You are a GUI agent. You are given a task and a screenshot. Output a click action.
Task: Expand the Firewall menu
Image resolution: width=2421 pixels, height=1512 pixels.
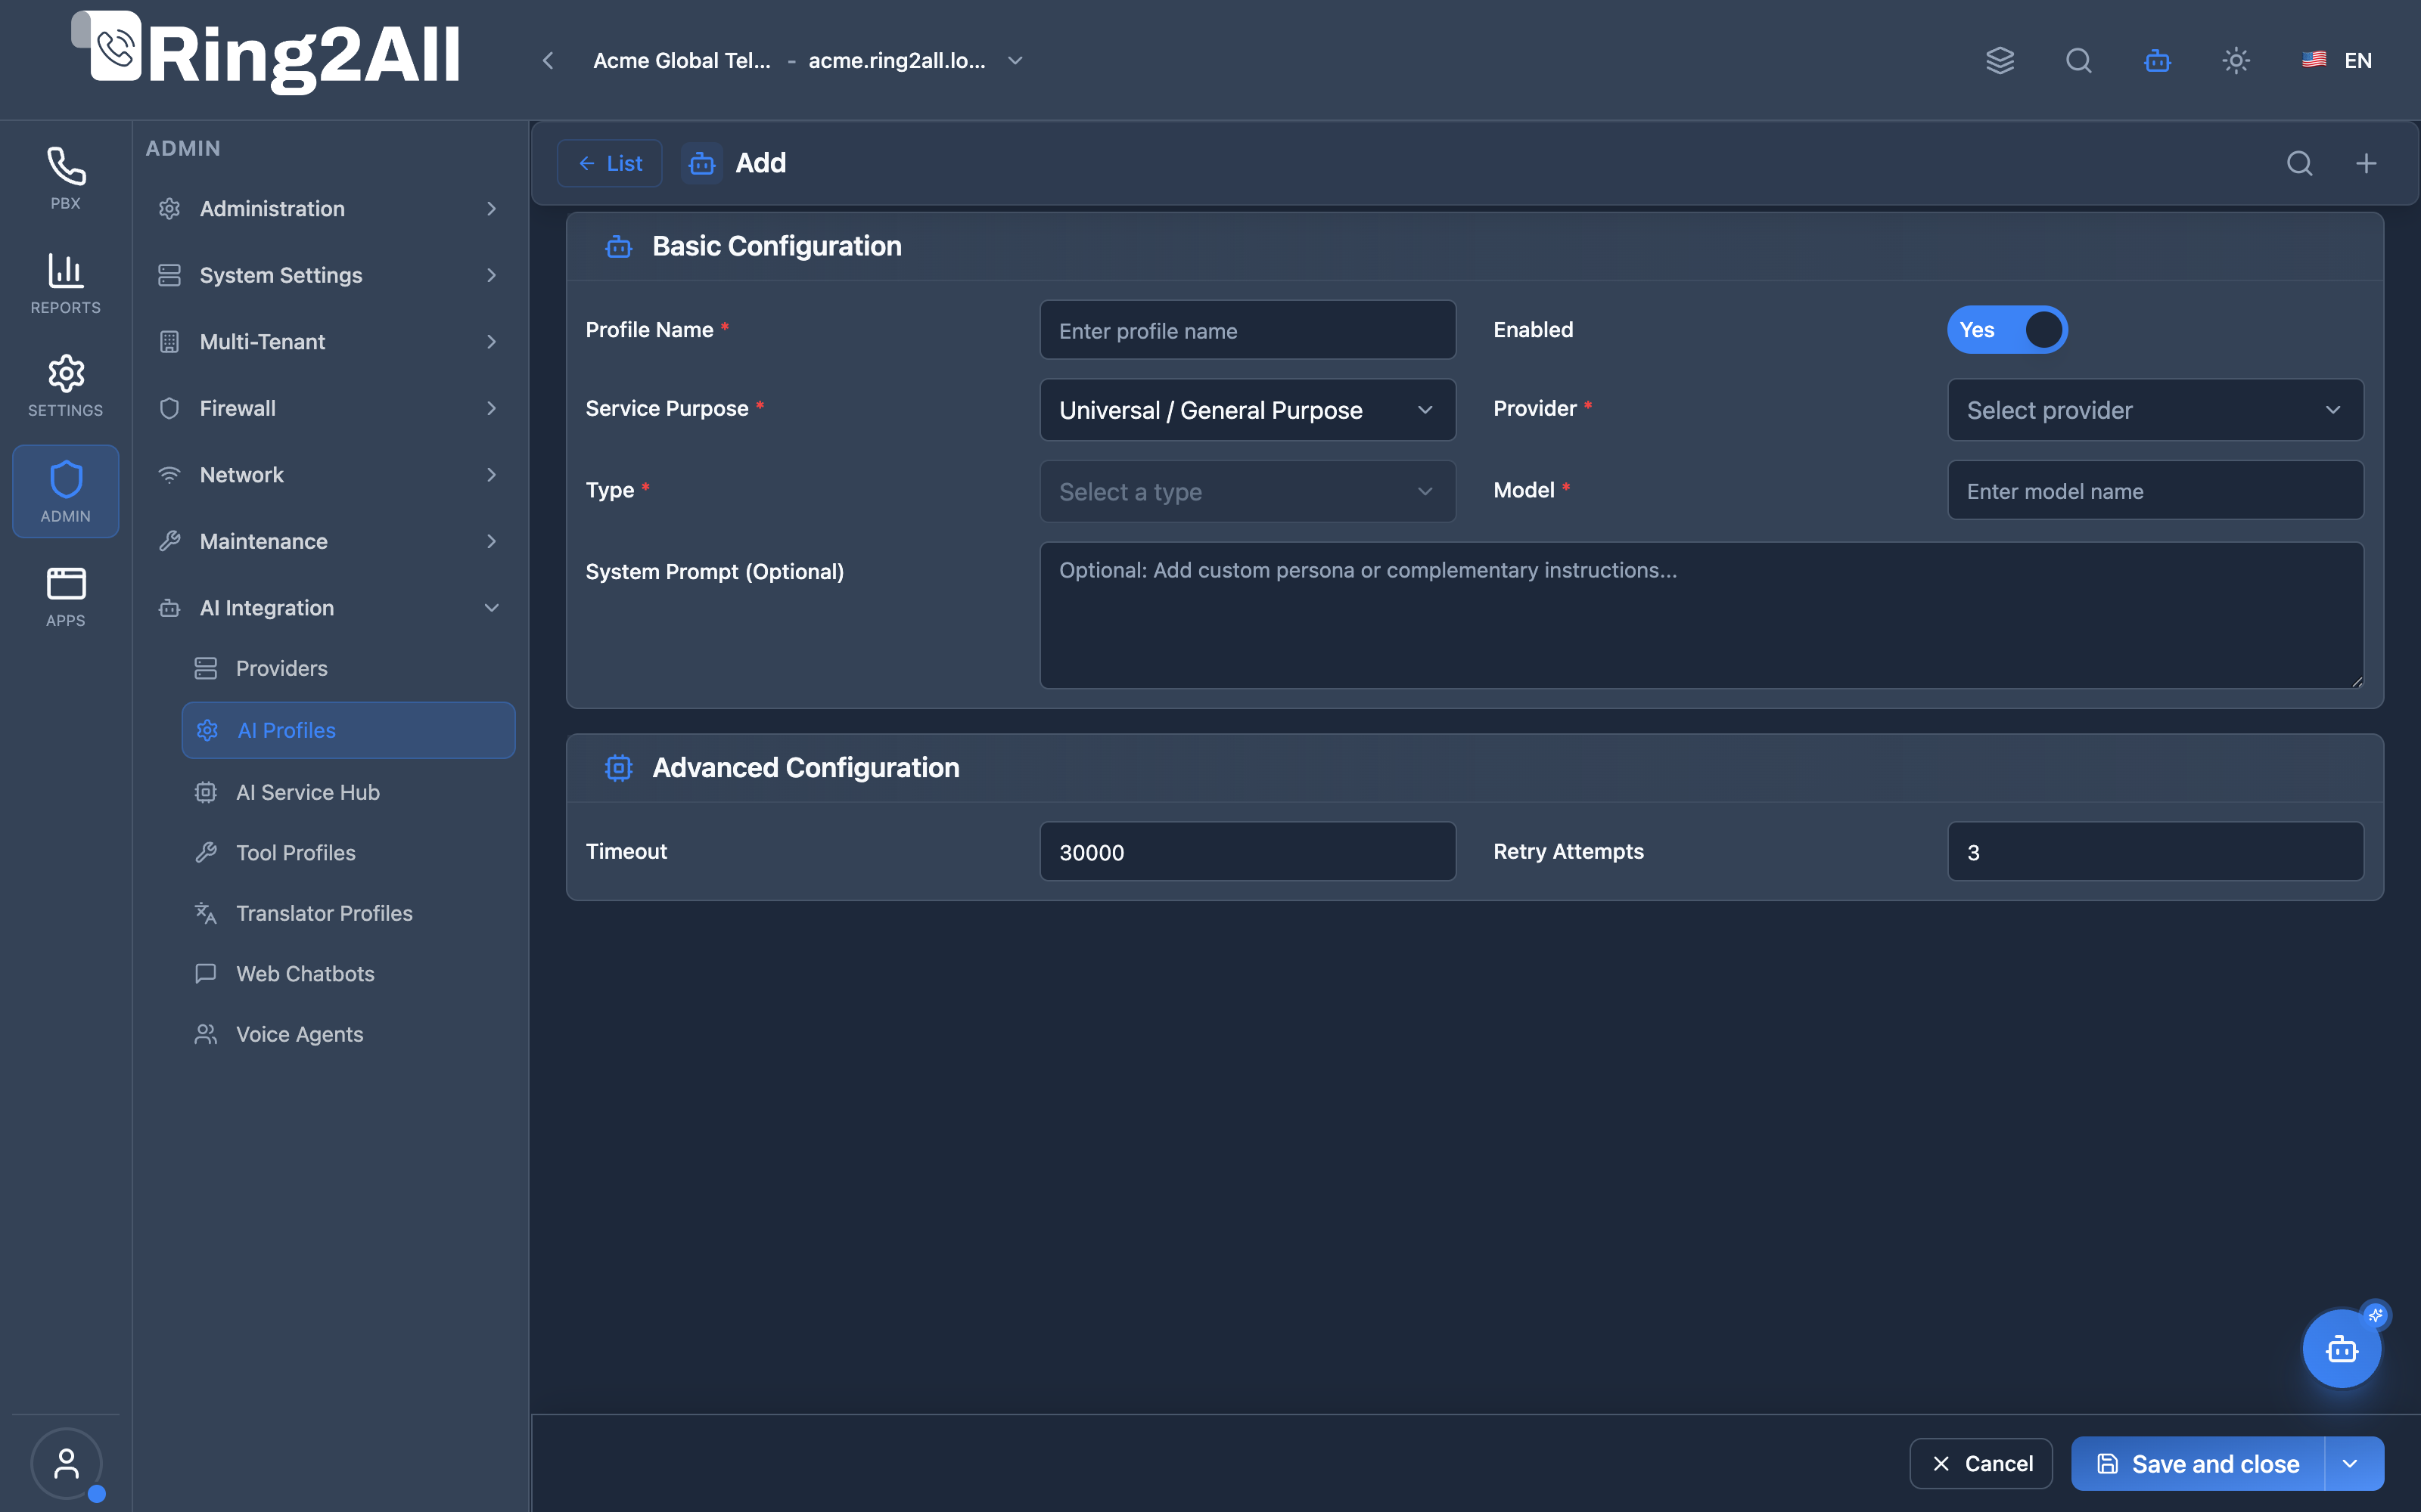click(x=329, y=408)
